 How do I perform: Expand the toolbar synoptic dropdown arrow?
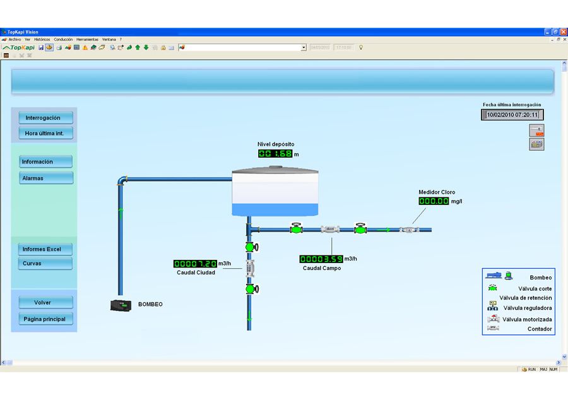304,47
